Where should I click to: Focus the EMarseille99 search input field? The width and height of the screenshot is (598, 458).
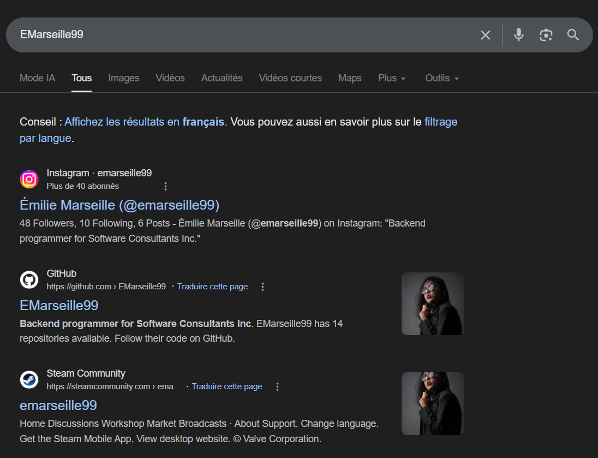(x=244, y=35)
